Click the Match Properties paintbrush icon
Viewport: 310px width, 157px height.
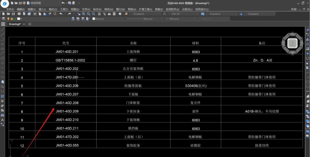(50, 14)
